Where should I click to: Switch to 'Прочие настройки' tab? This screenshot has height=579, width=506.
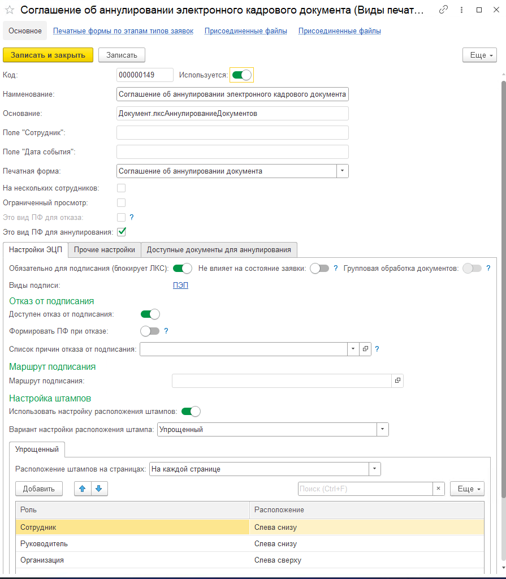[105, 249]
